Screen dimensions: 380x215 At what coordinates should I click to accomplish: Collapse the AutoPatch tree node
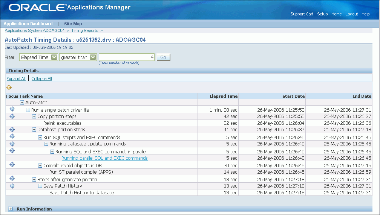click(22, 103)
